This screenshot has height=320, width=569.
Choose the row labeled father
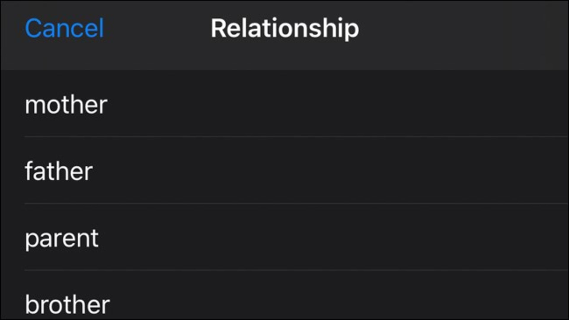coord(284,170)
